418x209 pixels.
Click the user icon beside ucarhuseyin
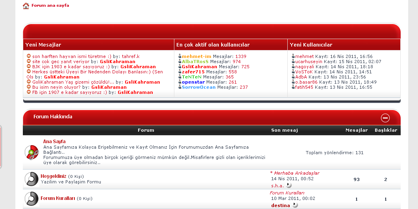point(293,61)
